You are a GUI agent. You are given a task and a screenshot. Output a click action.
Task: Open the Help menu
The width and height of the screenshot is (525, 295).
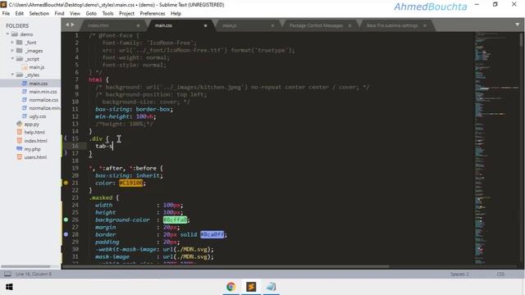click(176, 13)
